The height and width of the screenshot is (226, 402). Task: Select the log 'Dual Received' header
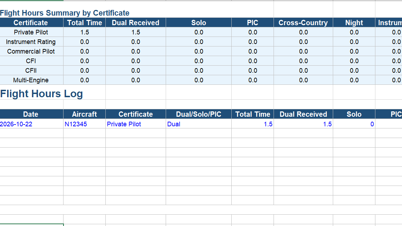click(x=303, y=114)
